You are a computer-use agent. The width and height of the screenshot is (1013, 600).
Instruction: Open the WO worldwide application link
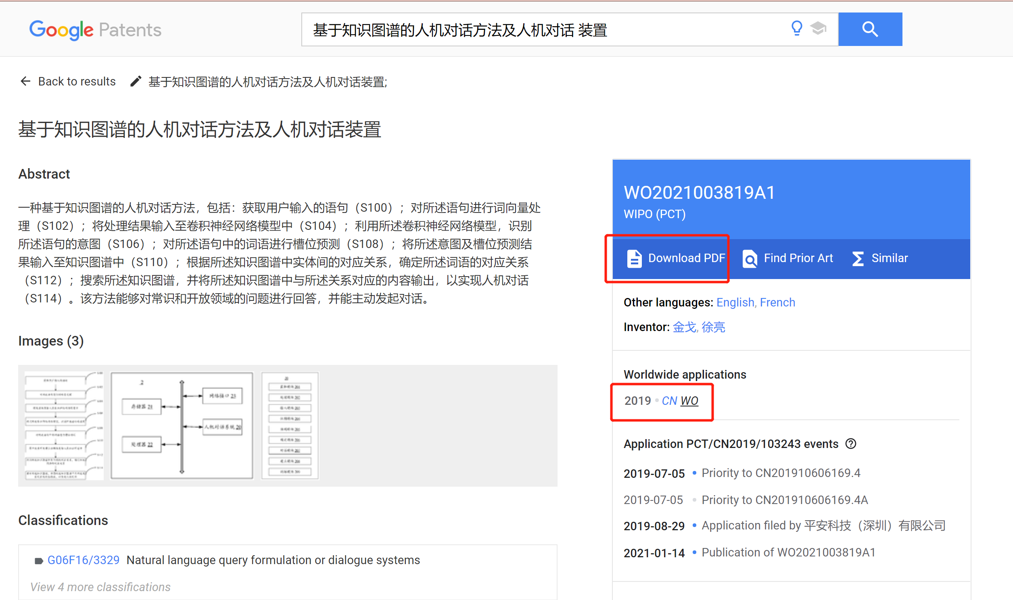(x=689, y=401)
